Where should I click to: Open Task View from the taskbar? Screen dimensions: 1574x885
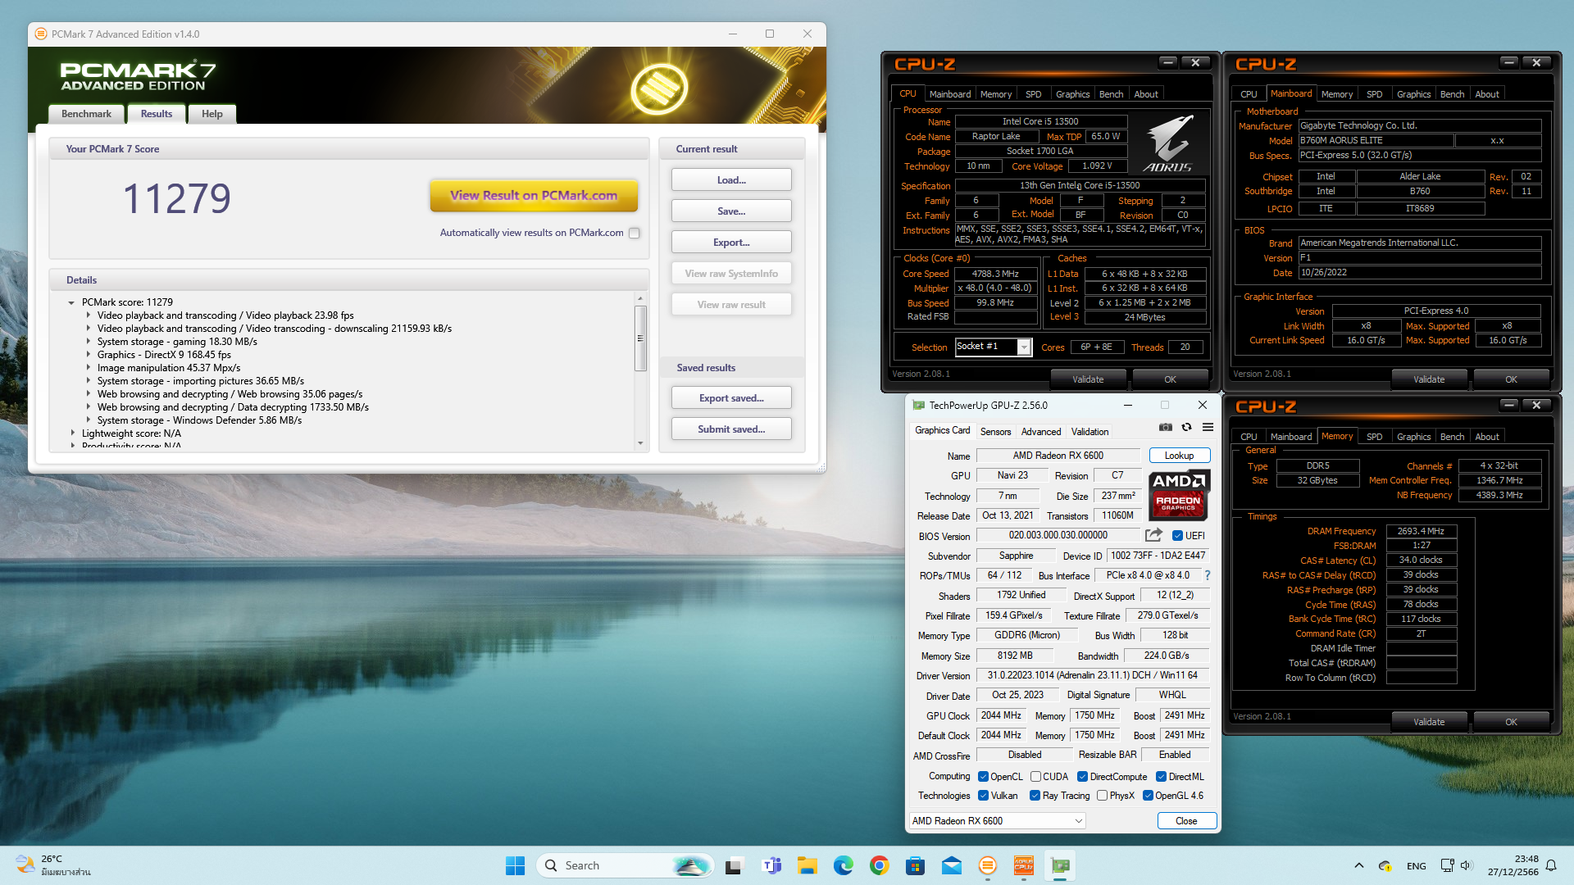(x=735, y=865)
